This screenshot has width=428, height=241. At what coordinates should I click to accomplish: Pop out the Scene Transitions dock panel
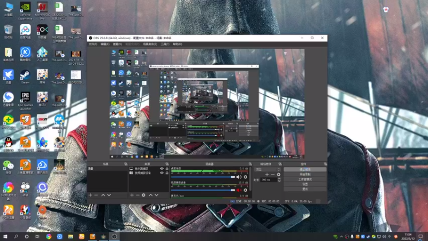(280, 164)
